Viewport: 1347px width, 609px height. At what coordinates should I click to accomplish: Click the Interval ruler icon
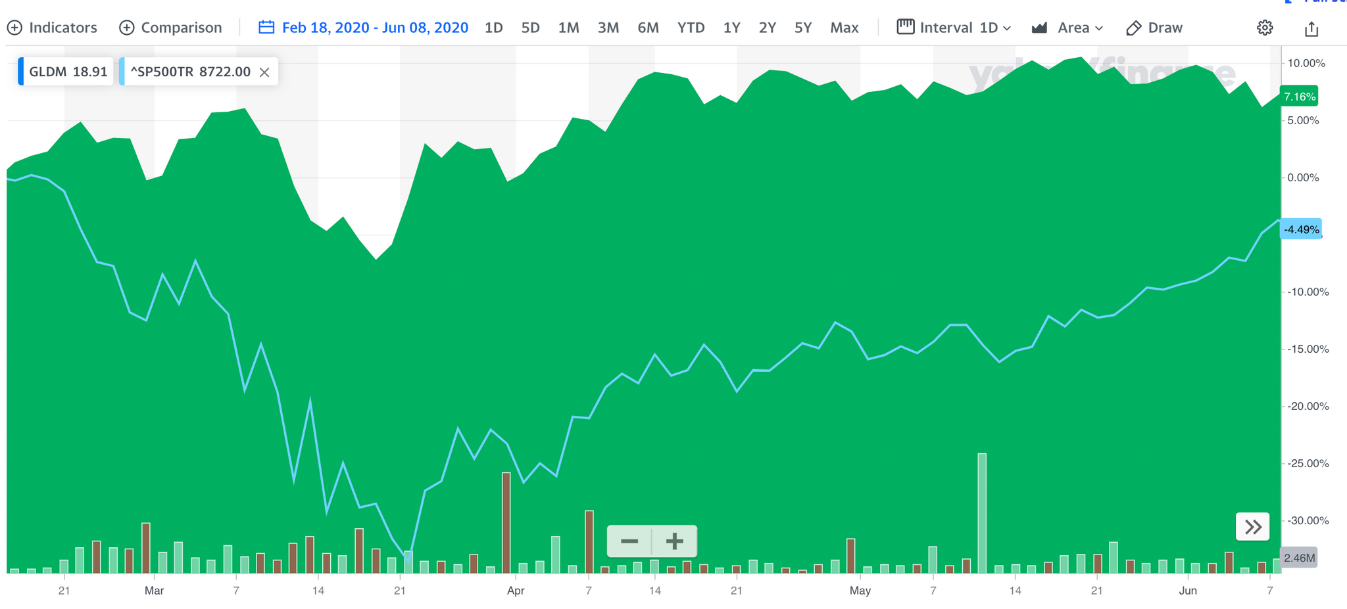(906, 27)
